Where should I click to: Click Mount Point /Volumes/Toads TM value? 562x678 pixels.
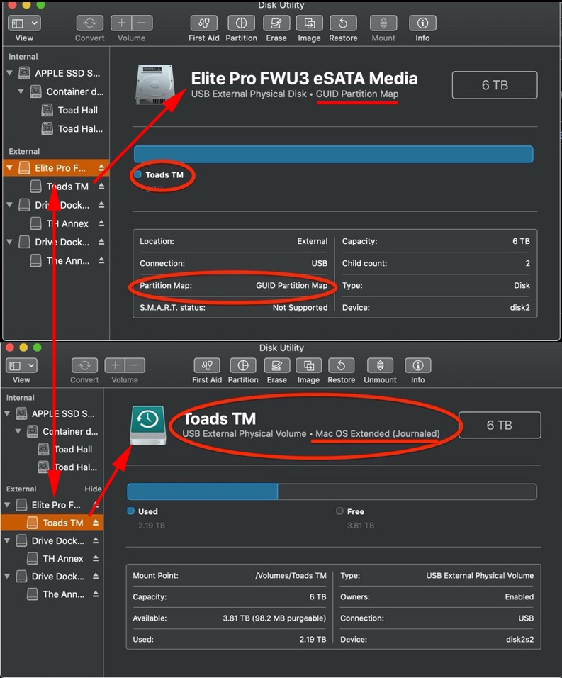click(291, 576)
